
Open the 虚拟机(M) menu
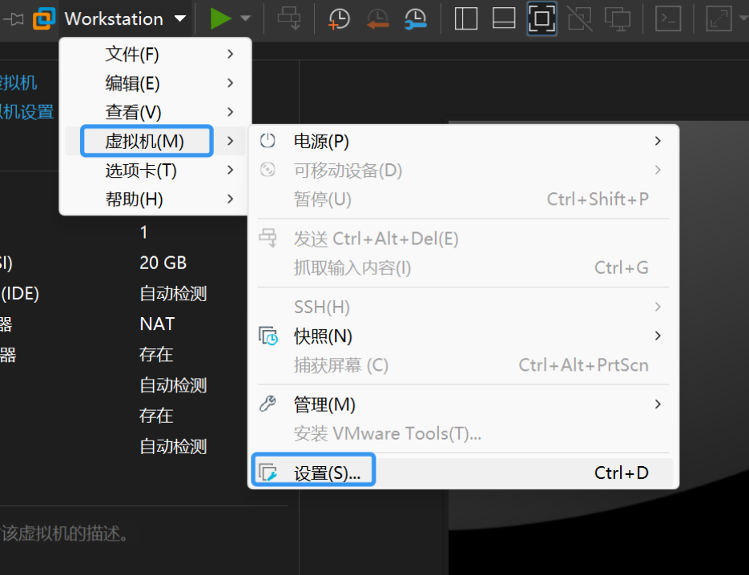[x=146, y=140]
